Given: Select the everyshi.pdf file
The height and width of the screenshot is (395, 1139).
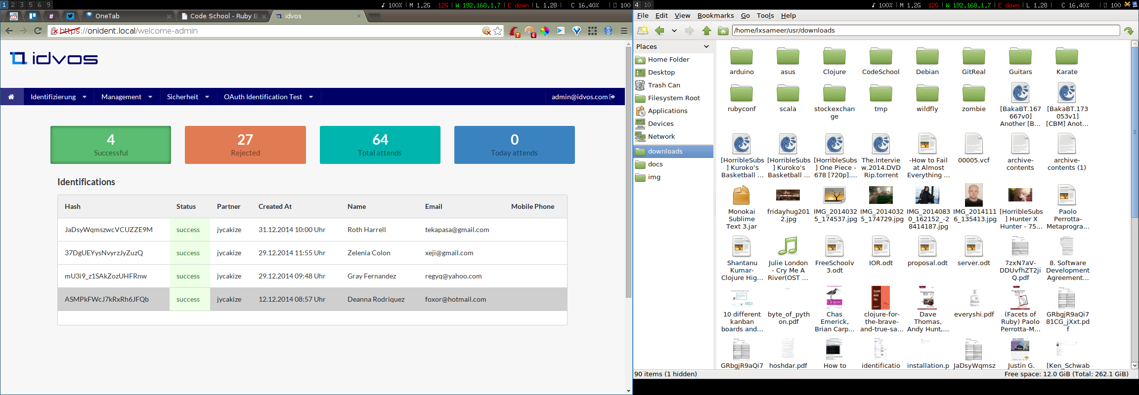Looking at the screenshot, I should pyautogui.click(x=974, y=303).
